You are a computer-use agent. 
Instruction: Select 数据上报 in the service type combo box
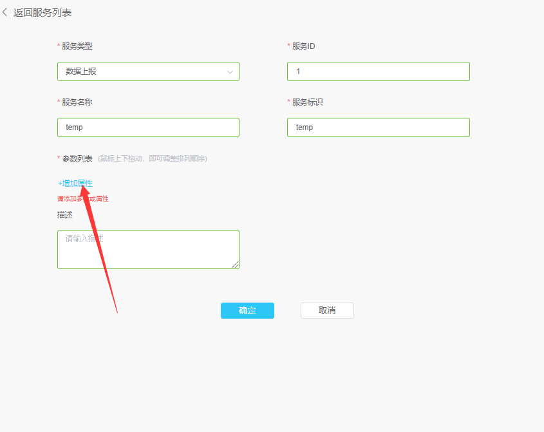148,71
